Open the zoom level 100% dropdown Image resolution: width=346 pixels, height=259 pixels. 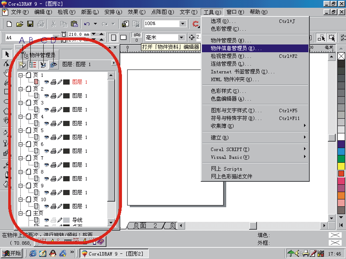[x=183, y=24]
